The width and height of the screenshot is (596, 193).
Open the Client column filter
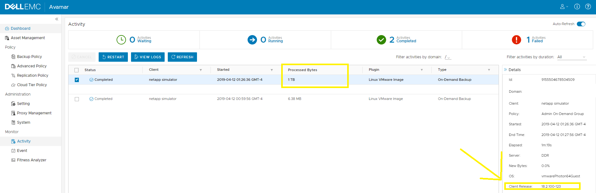point(201,70)
